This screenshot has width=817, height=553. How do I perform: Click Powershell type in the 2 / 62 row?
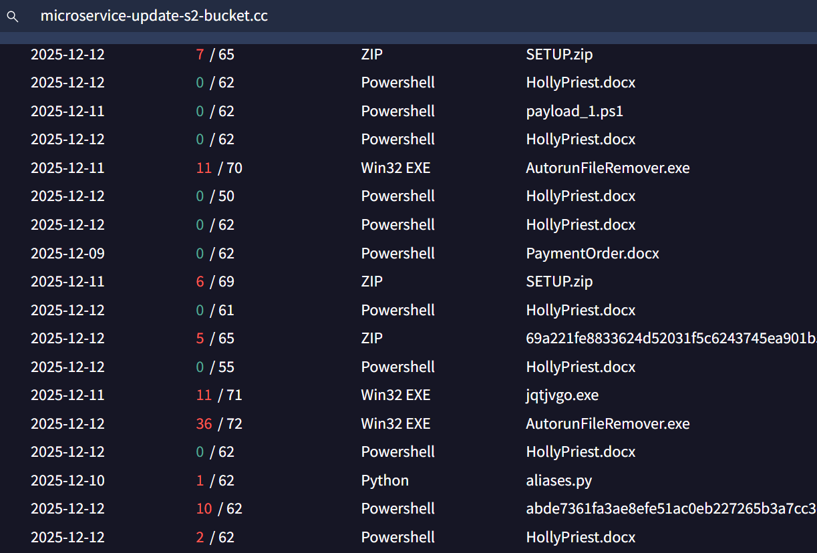click(398, 537)
